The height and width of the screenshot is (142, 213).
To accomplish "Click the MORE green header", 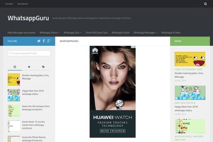I will tap(190, 41).
